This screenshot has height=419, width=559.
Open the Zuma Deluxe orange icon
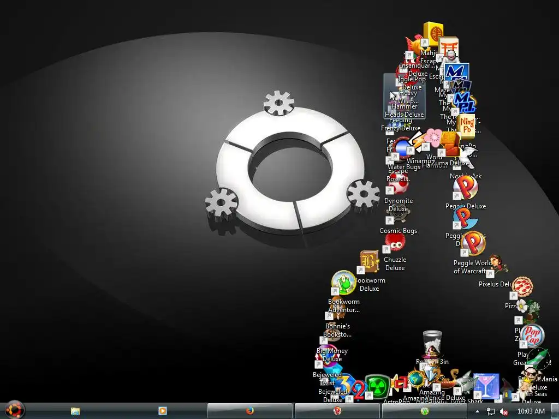coord(449,143)
